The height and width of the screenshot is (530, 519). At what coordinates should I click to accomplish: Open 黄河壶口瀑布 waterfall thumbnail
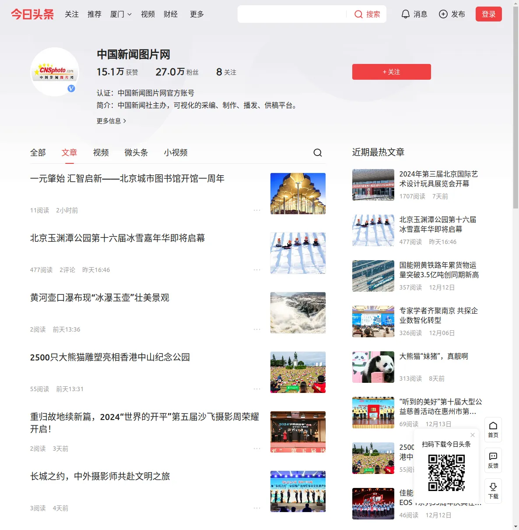[298, 313]
